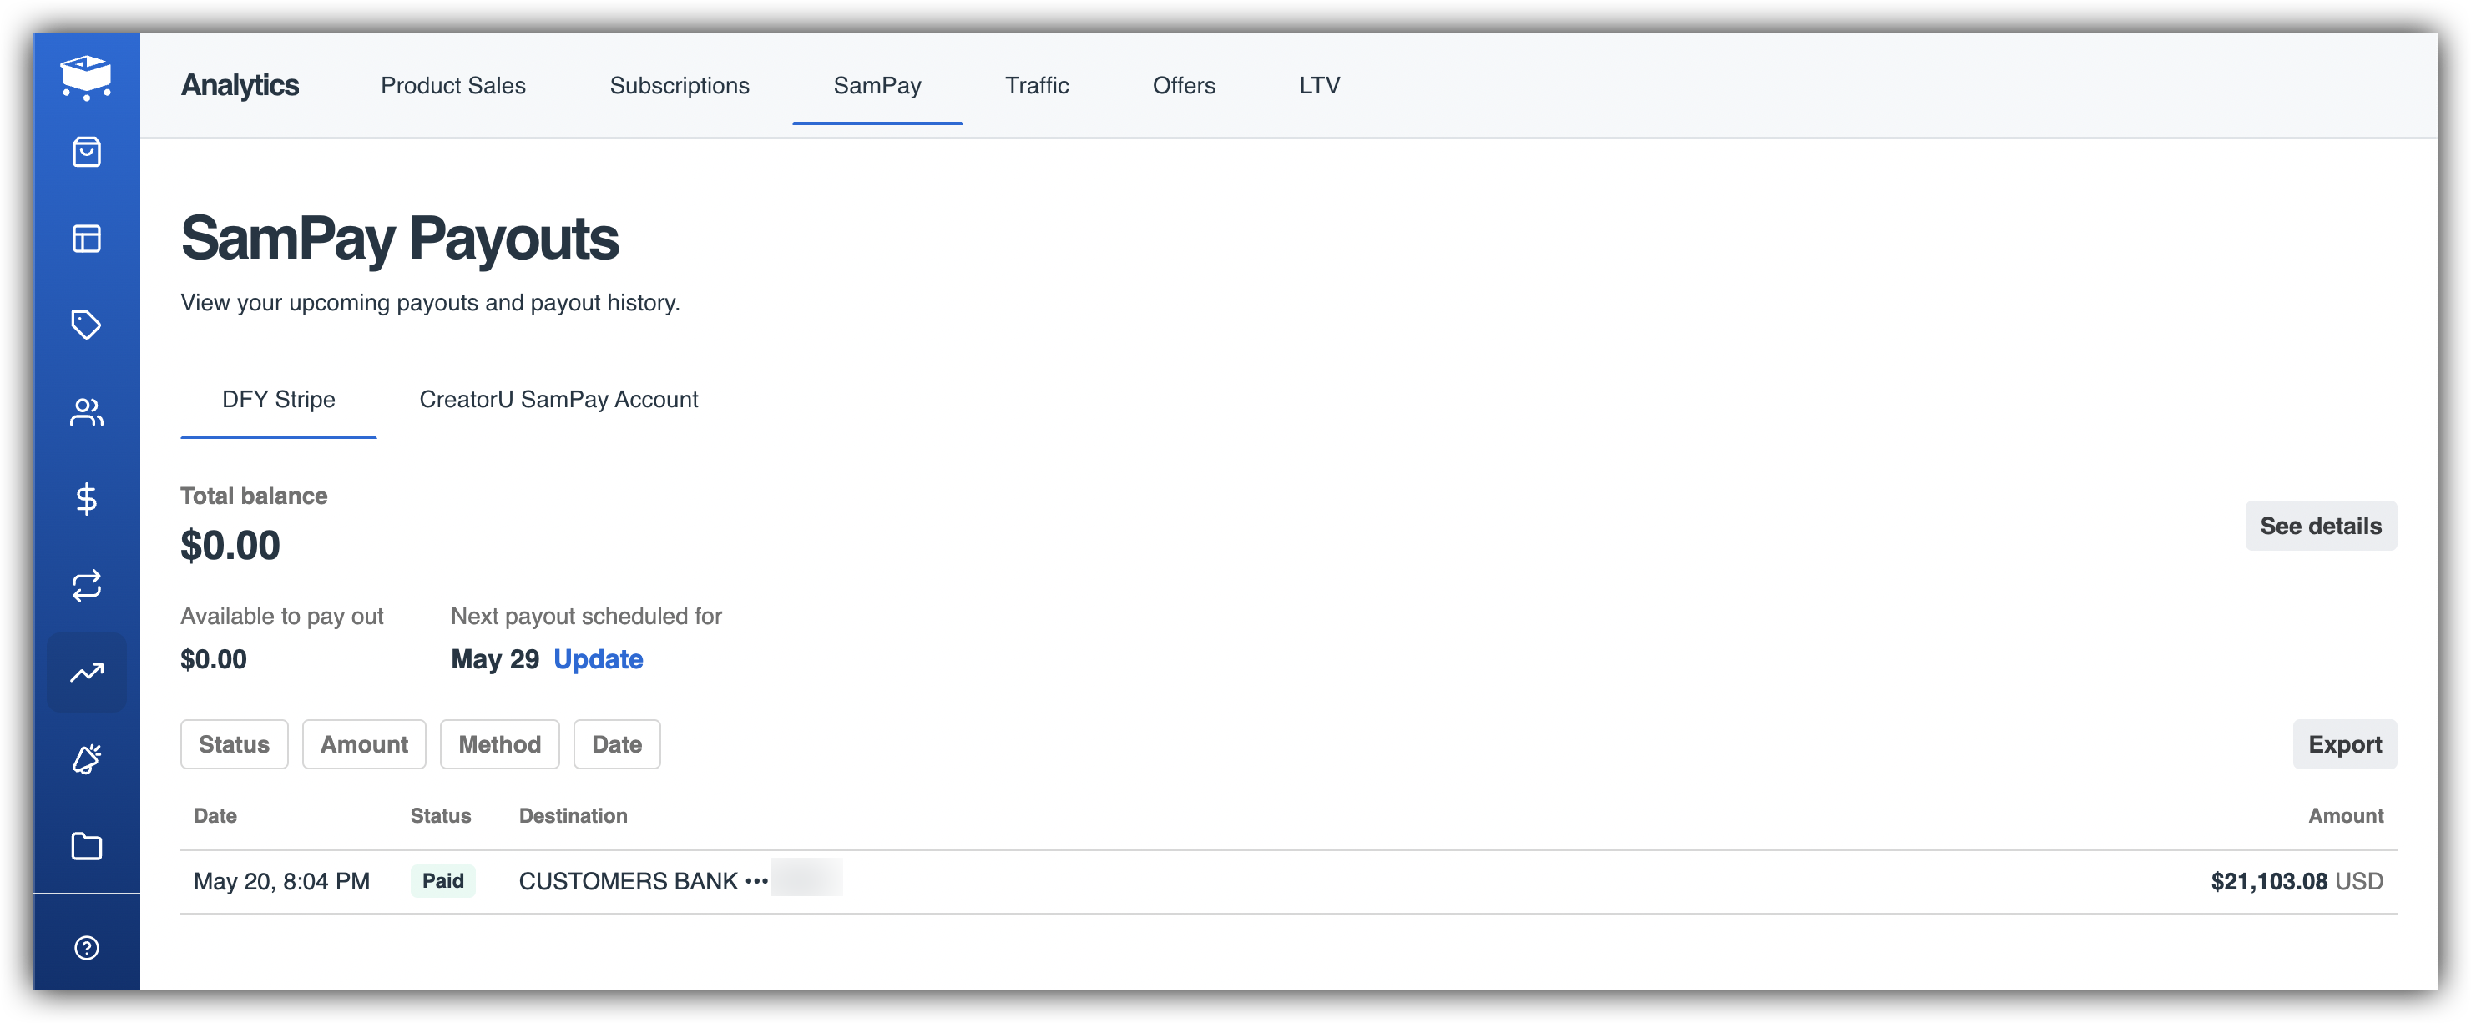The height and width of the screenshot is (1023, 2471).
Task: Click the dollar sign sales icon
Action: [86, 498]
